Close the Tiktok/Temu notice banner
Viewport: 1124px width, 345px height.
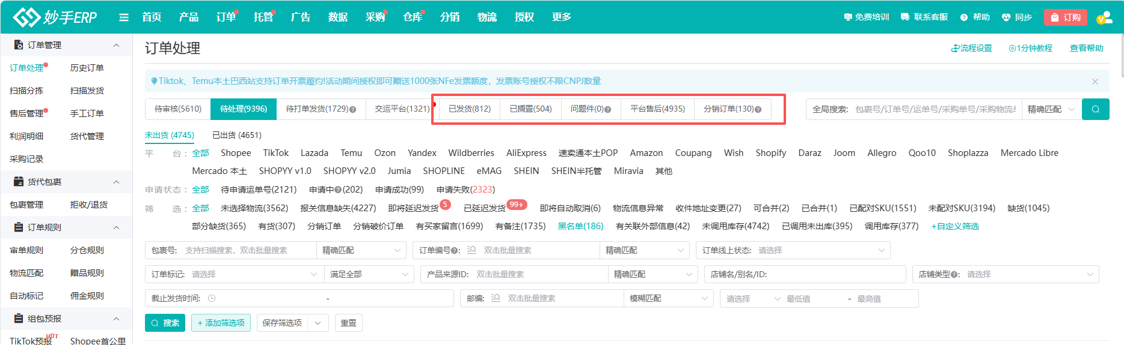pos(1095,82)
